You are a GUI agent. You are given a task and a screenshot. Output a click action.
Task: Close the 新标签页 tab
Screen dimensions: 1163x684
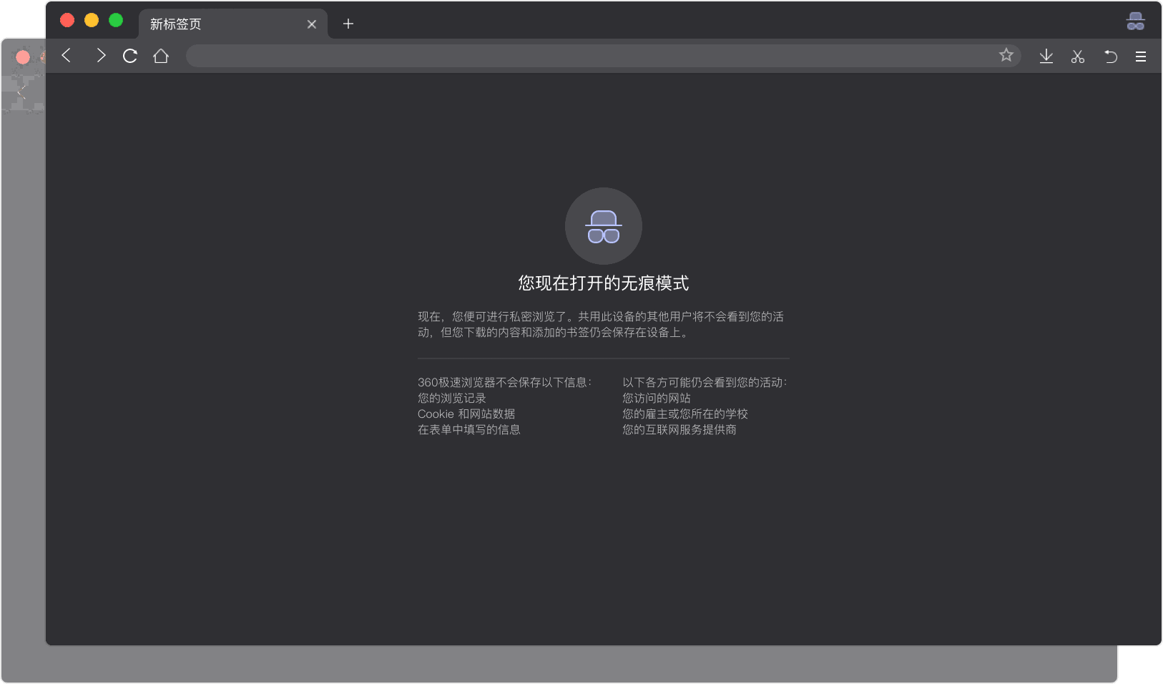point(312,24)
